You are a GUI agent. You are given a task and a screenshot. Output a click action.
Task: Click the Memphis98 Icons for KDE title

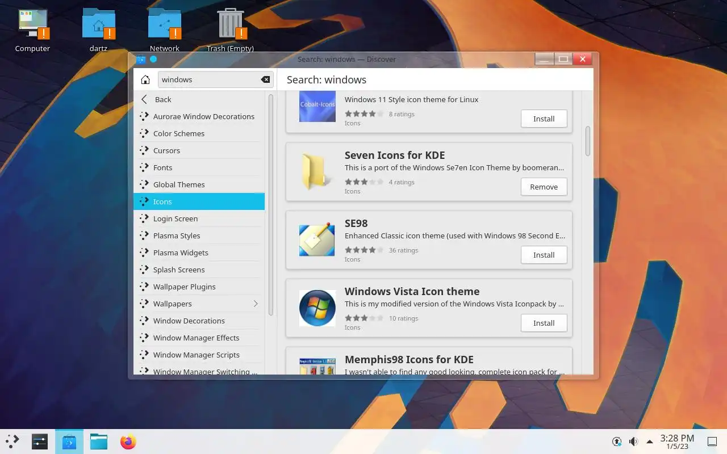pos(409,359)
